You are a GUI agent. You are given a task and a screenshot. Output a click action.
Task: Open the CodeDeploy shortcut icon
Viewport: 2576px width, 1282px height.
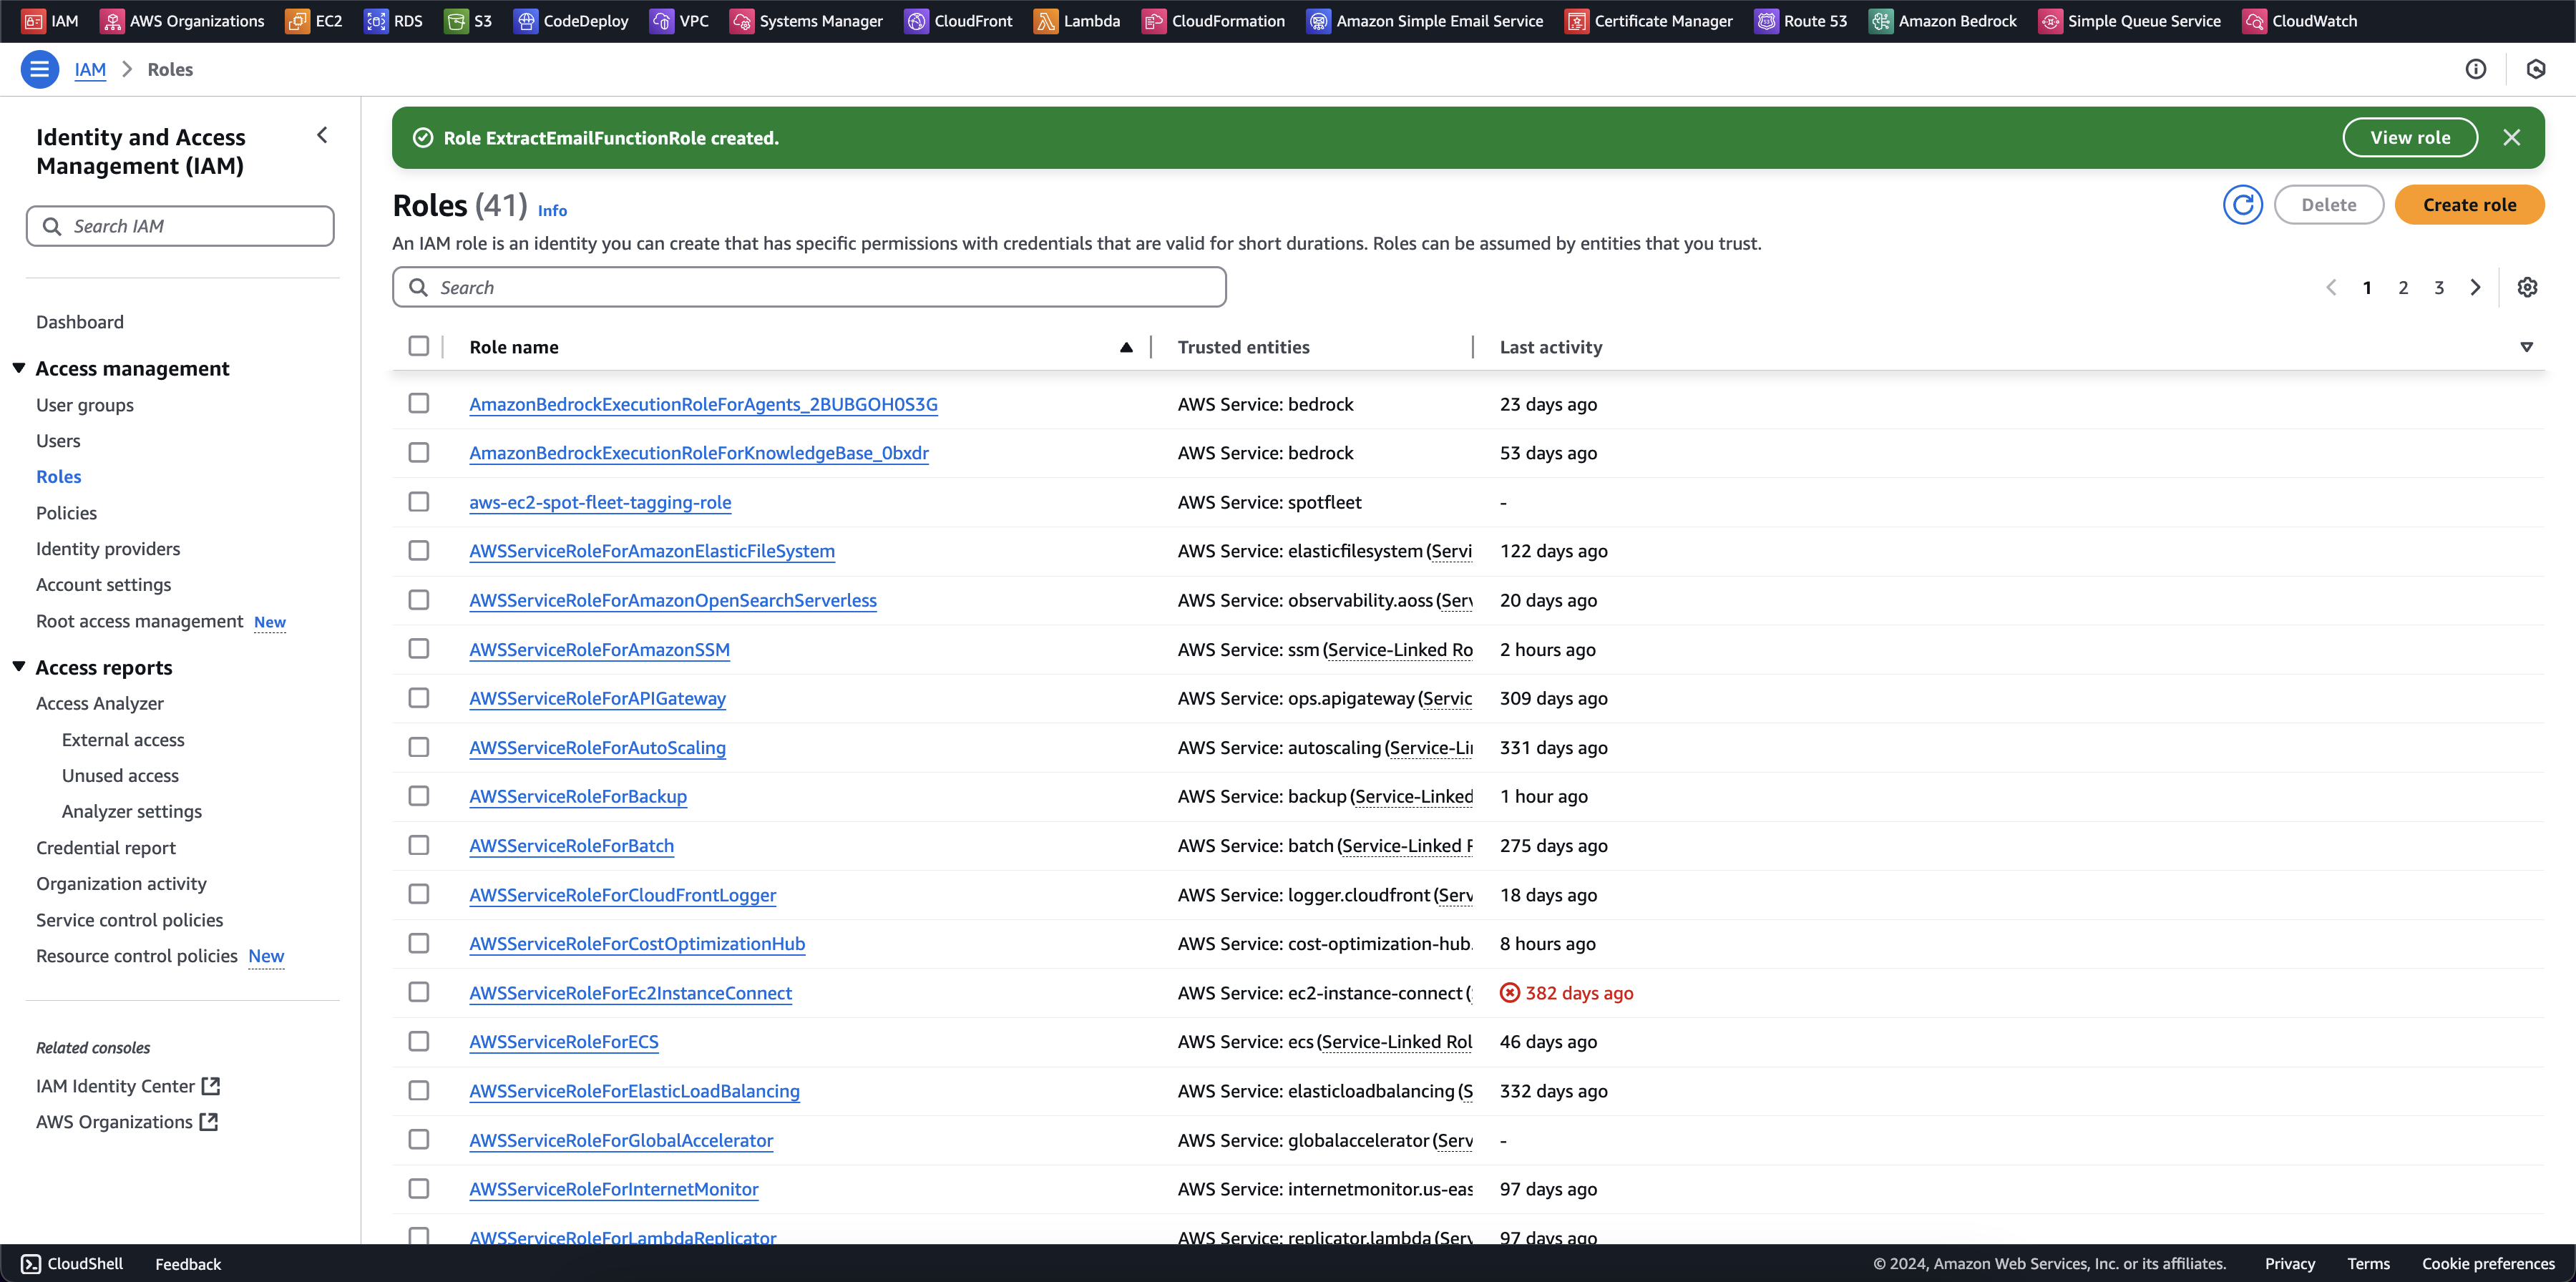tap(525, 21)
